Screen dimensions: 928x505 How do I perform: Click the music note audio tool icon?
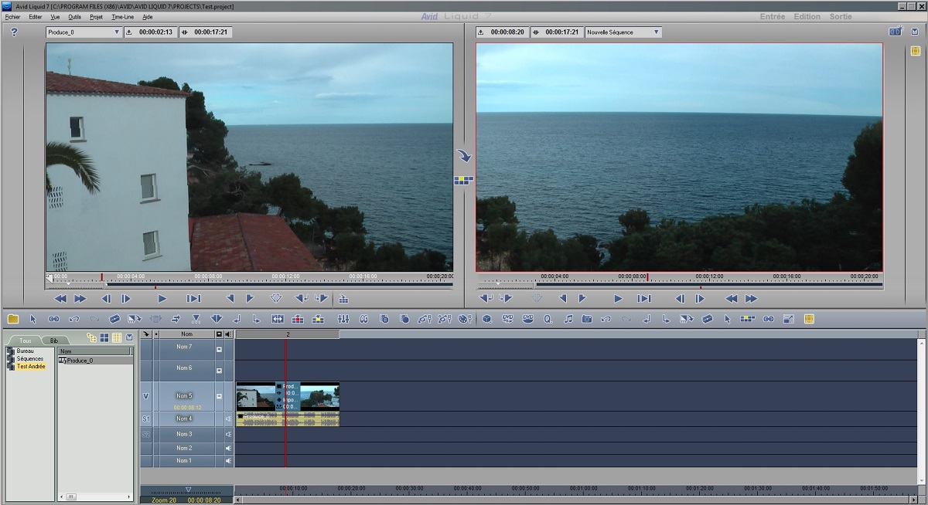(568, 318)
